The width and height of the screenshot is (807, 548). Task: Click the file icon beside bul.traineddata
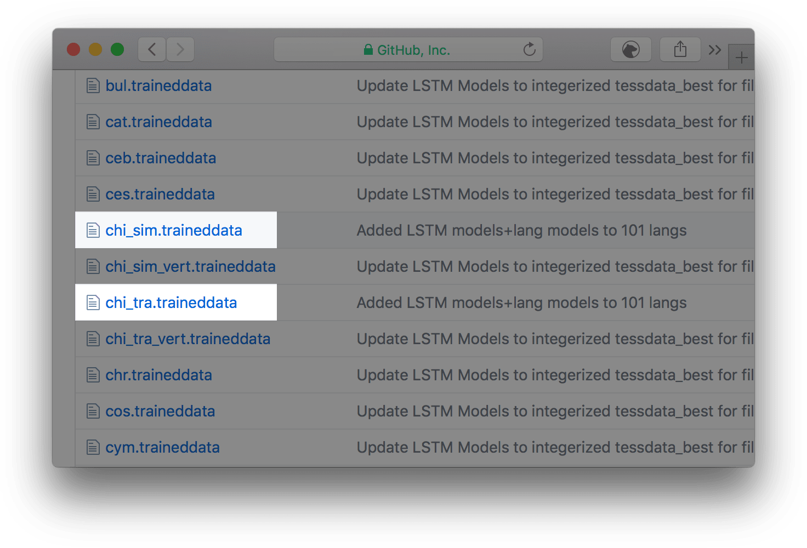tap(93, 86)
